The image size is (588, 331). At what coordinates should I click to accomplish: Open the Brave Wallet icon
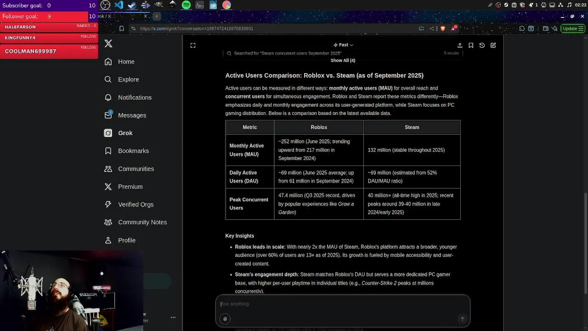coord(546,29)
